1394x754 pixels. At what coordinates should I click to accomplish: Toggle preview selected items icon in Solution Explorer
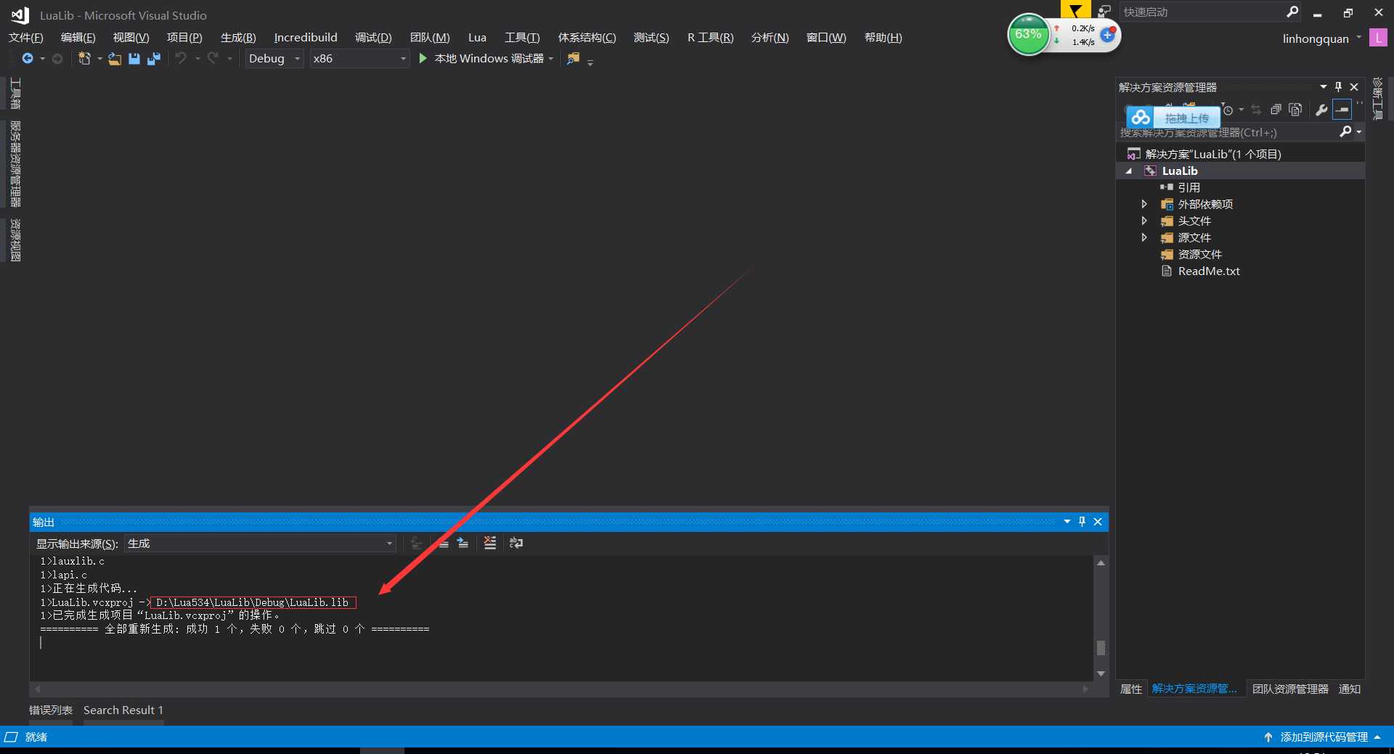coord(1342,110)
